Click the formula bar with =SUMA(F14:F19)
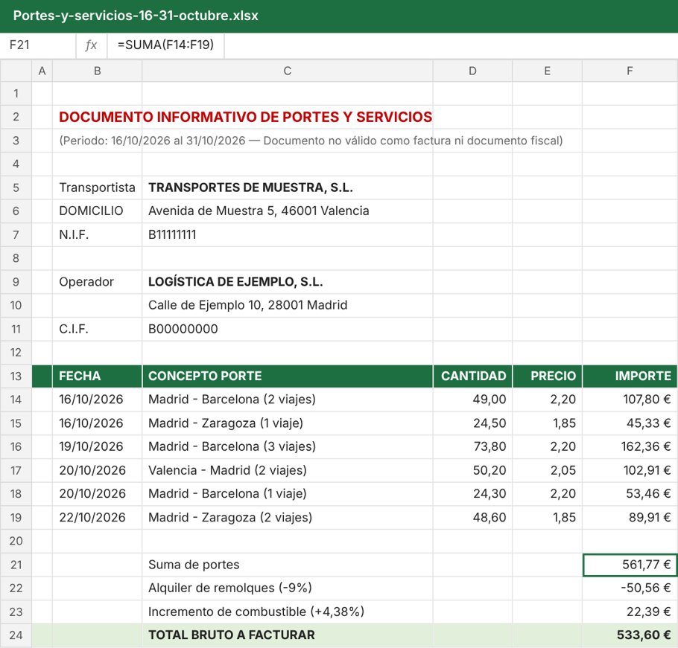Image resolution: width=678 pixels, height=648 pixels. click(x=165, y=45)
